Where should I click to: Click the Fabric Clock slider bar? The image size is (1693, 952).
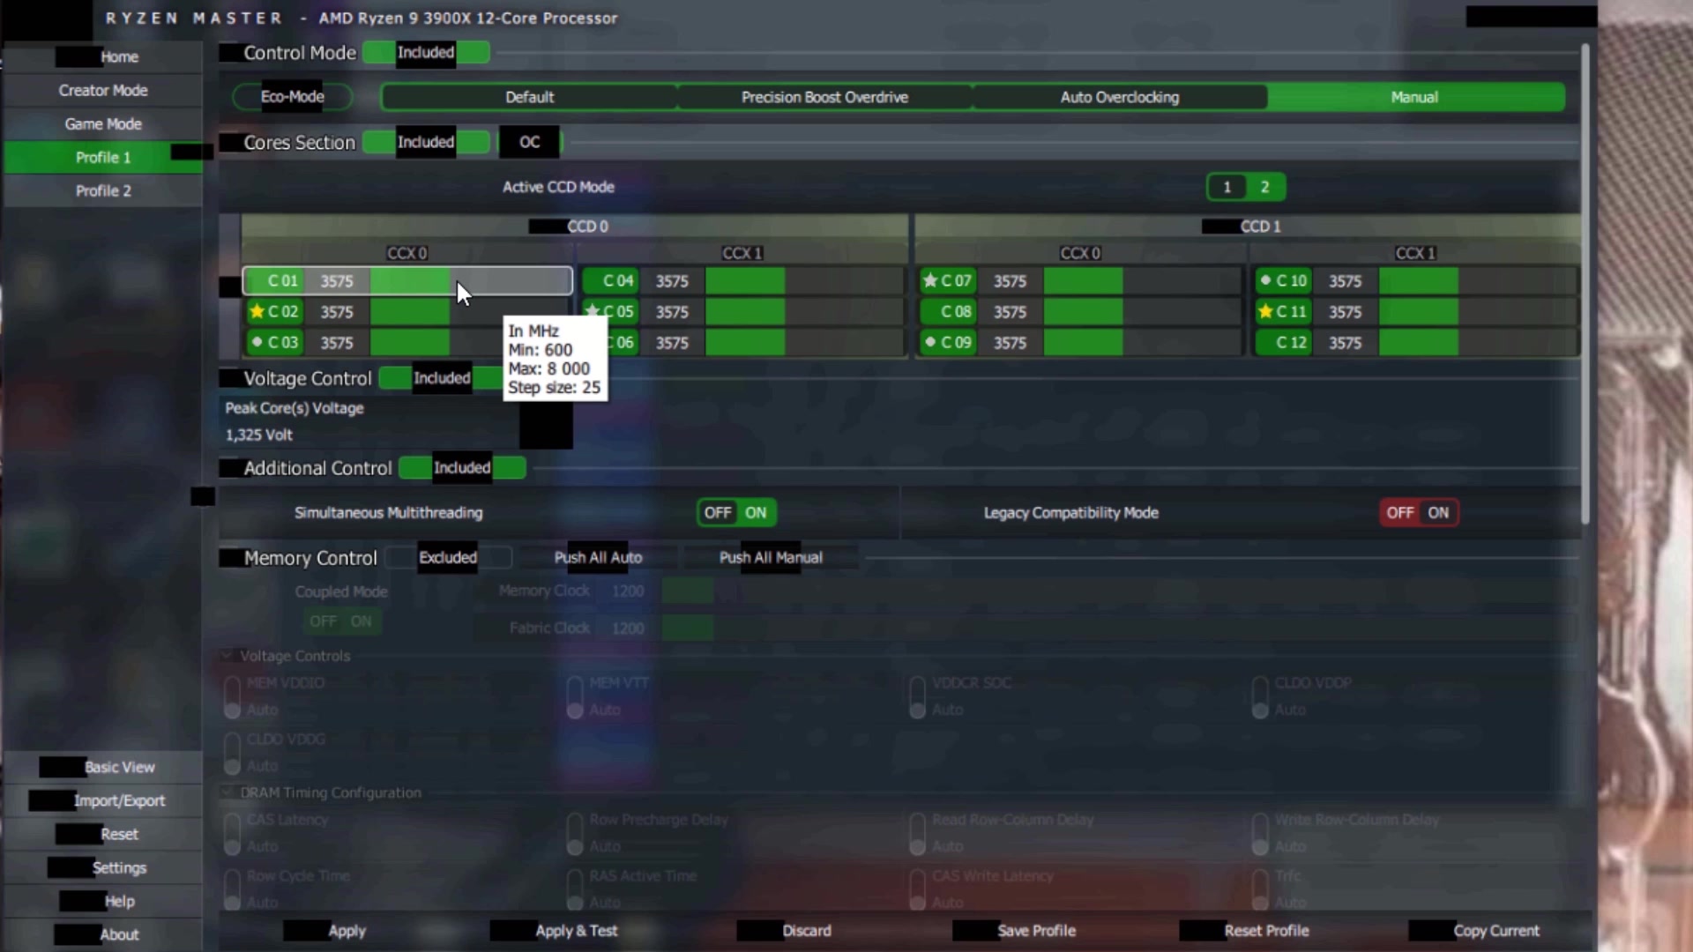coord(1118,628)
